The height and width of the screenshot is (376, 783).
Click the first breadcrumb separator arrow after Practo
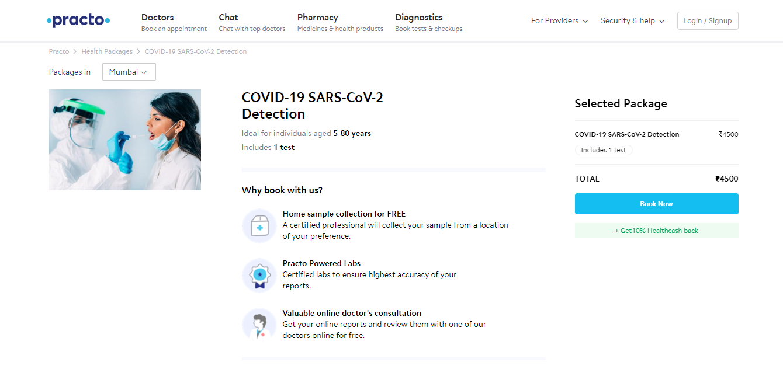(75, 51)
